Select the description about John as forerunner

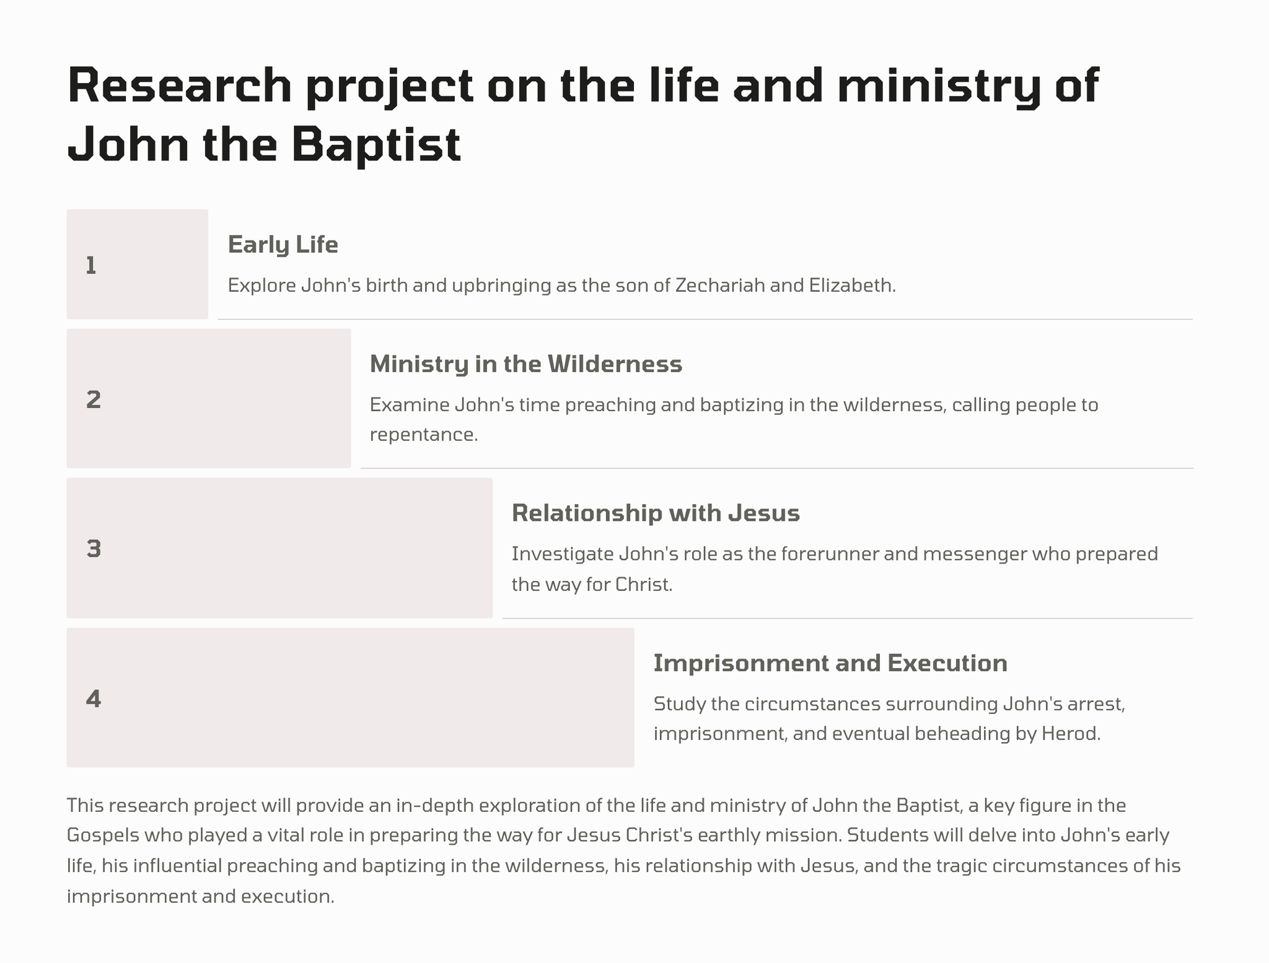click(834, 569)
